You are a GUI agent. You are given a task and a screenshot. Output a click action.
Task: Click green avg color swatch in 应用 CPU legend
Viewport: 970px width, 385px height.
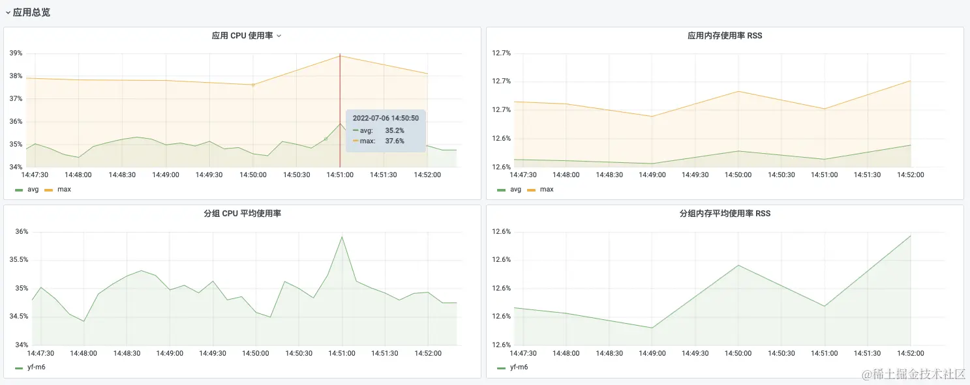click(19, 190)
